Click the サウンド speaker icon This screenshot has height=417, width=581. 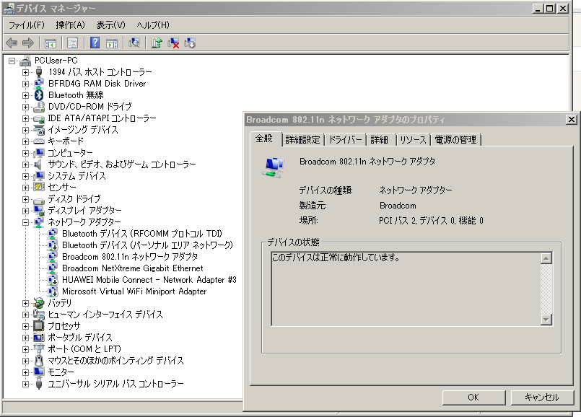click(38, 164)
